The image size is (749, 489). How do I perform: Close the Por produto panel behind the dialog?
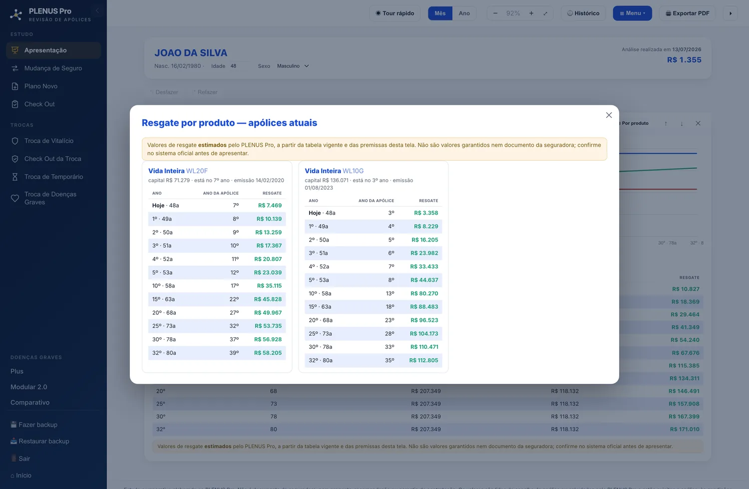[x=698, y=123]
